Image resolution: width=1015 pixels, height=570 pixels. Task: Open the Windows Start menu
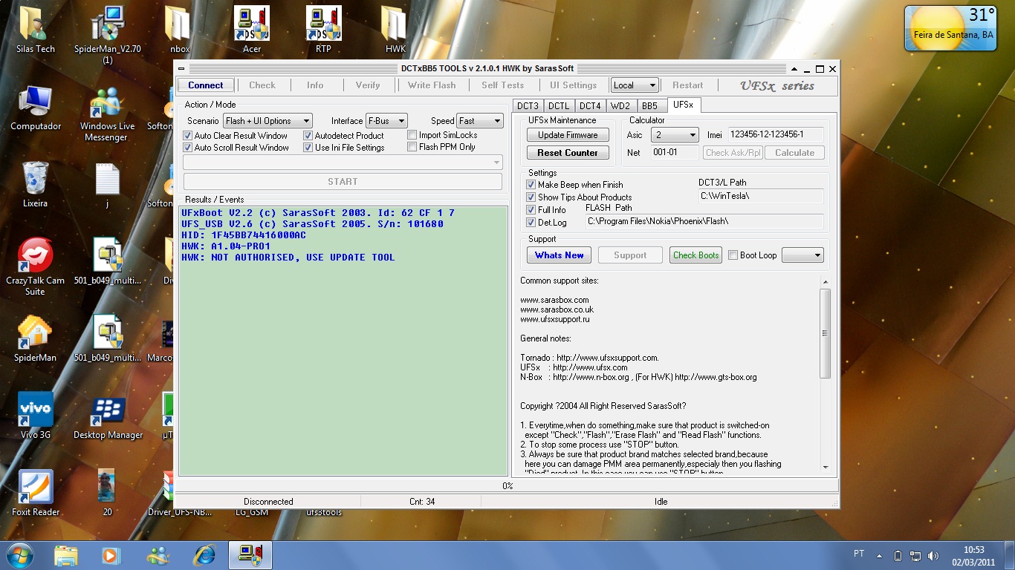click(x=19, y=554)
